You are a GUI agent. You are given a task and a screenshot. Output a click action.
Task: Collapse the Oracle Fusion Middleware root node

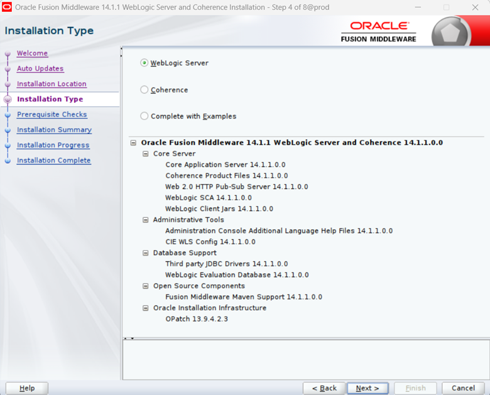(x=133, y=143)
